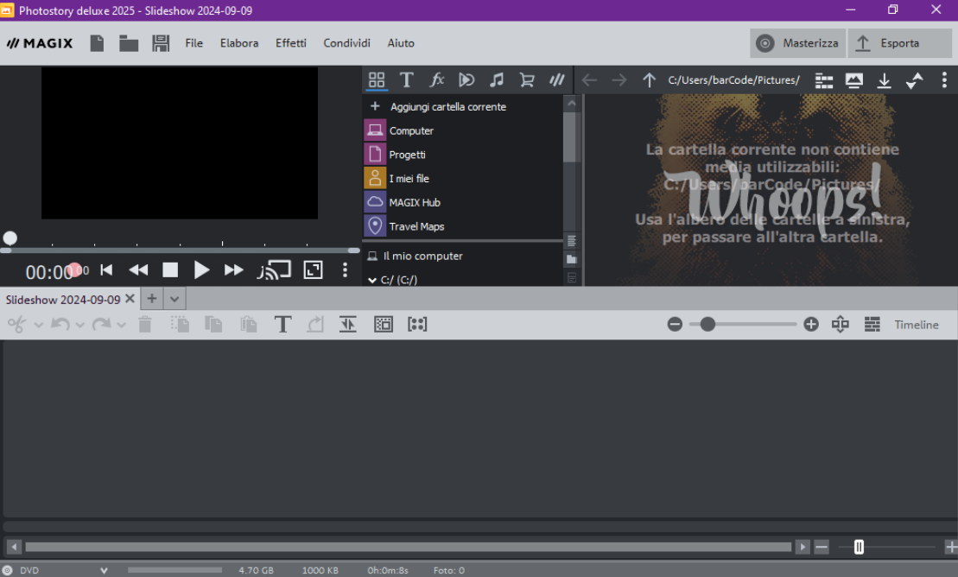This screenshot has width=958, height=577.
Task: Click the sort order arrows icon
Action: coord(914,80)
